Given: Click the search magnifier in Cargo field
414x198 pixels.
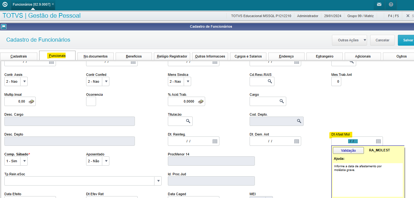Looking at the screenshot, I should point(282,101).
